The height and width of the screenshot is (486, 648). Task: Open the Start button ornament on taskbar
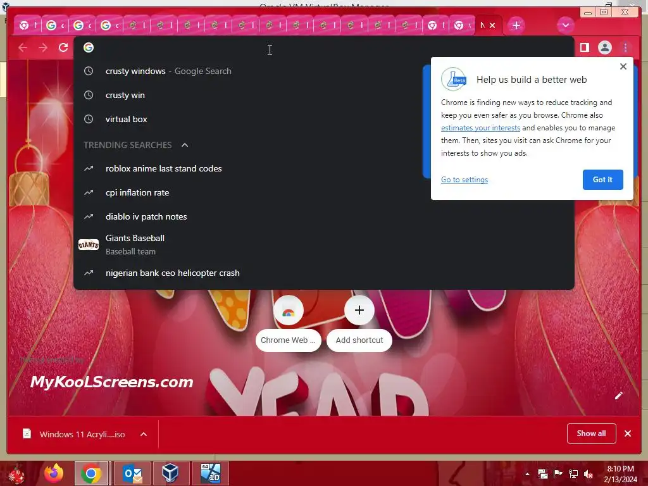click(x=17, y=473)
